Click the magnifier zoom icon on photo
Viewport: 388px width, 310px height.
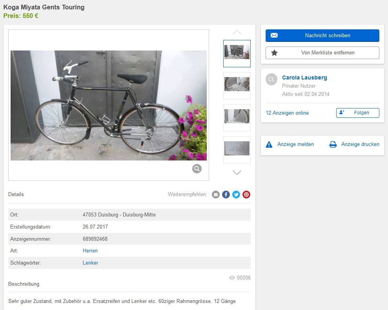click(197, 169)
